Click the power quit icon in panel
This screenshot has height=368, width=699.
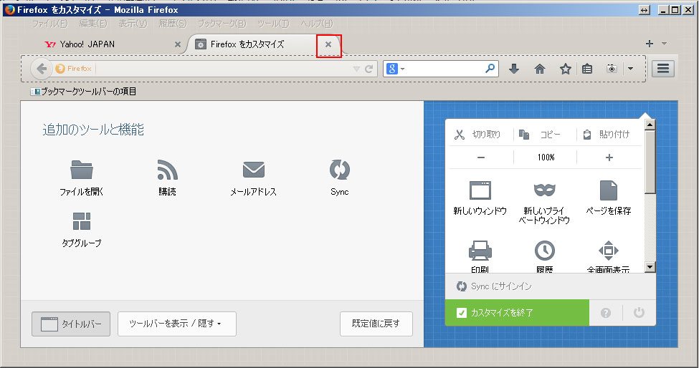tap(639, 312)
